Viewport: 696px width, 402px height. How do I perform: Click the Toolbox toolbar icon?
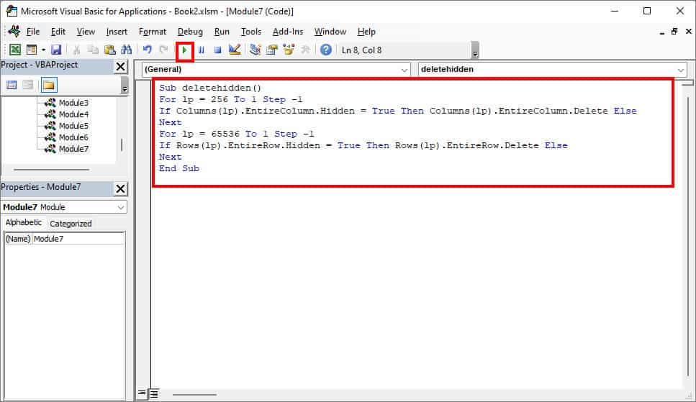pyautogui.click(x=305, y=50)
